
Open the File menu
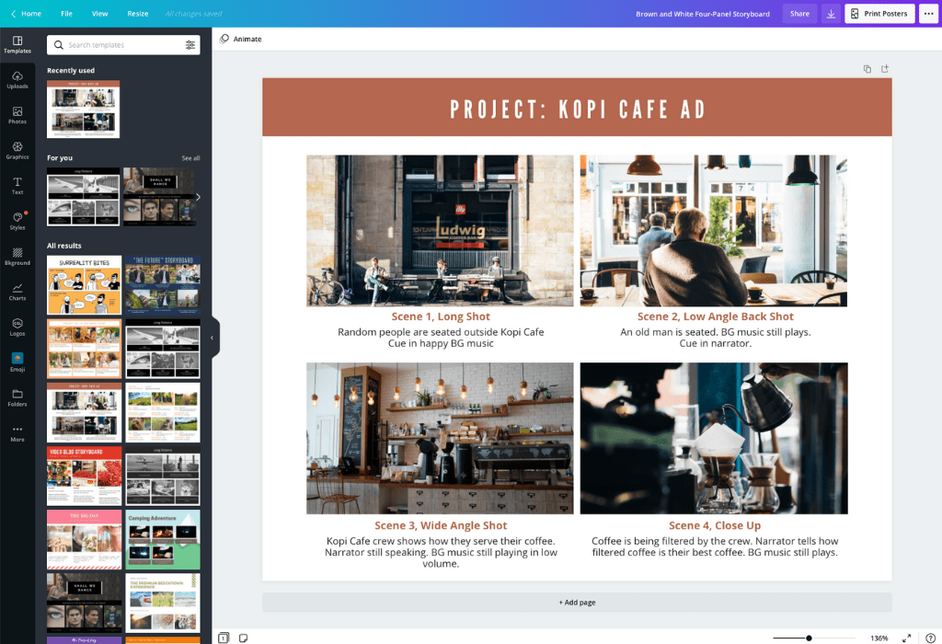click(x=66, y=13)
